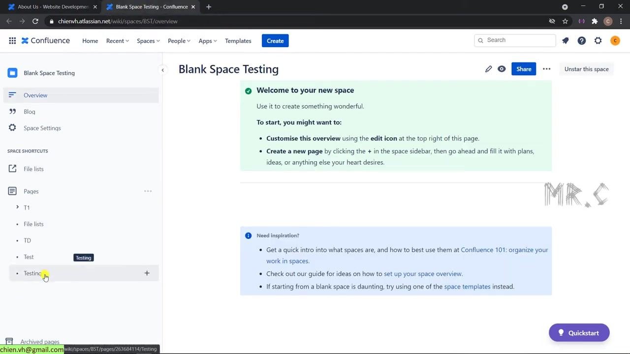The width and height of the screenshot is (630, 354).
Task: Click the Blank Space Testing page title
Action: tap(228, 69)
